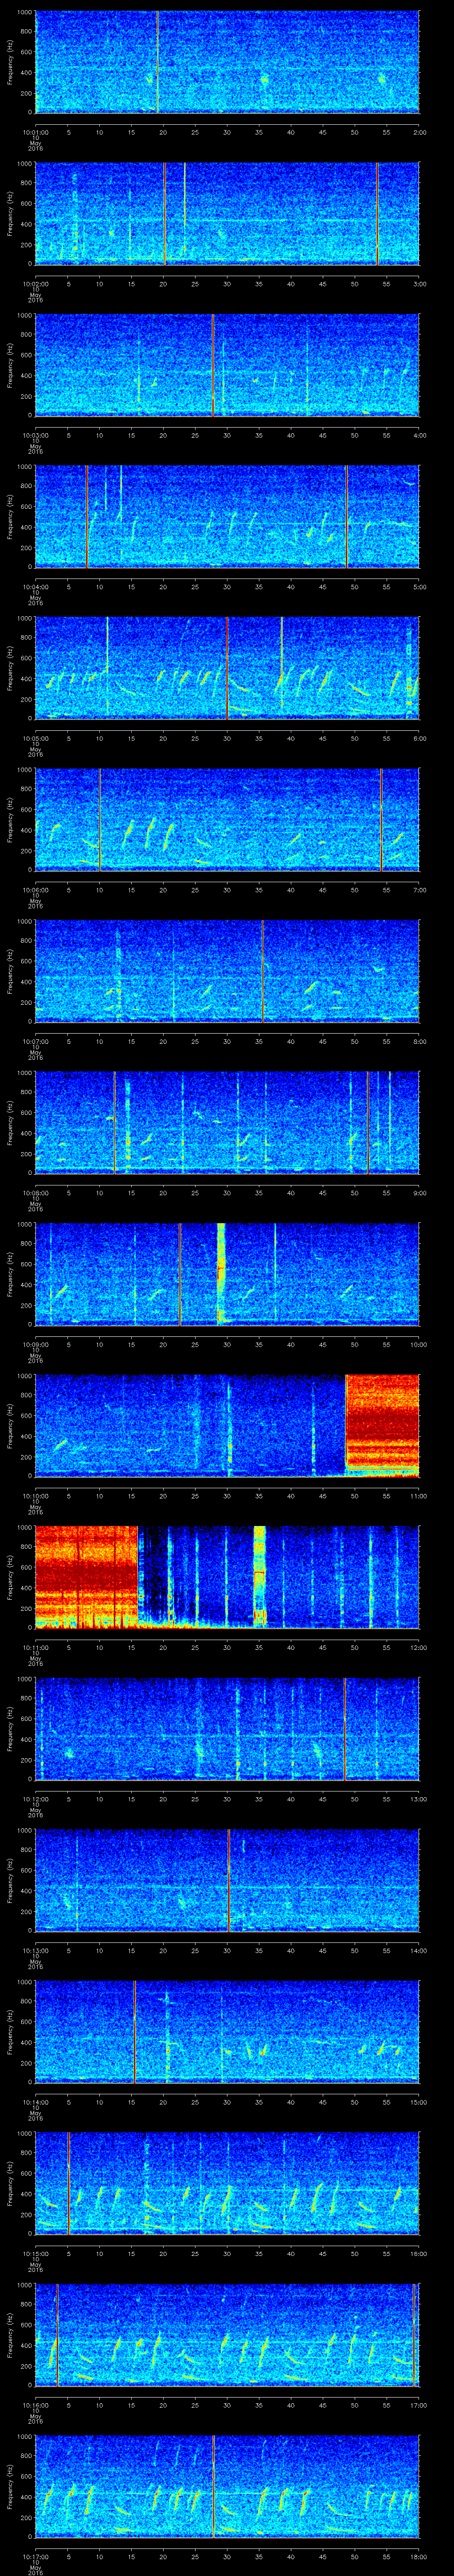Click the 10:05:00 start time label
Screen dimensions: 454x2576
point(36,737)
